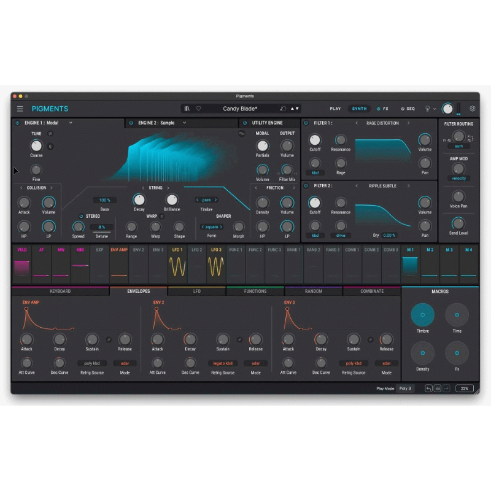Disable the Stereo section power switch
This screenshot has height=491, width=491.
(x=81, y=216)
